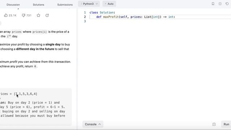
Task: Switch to the Discussion tab
Action: point(13,5)
